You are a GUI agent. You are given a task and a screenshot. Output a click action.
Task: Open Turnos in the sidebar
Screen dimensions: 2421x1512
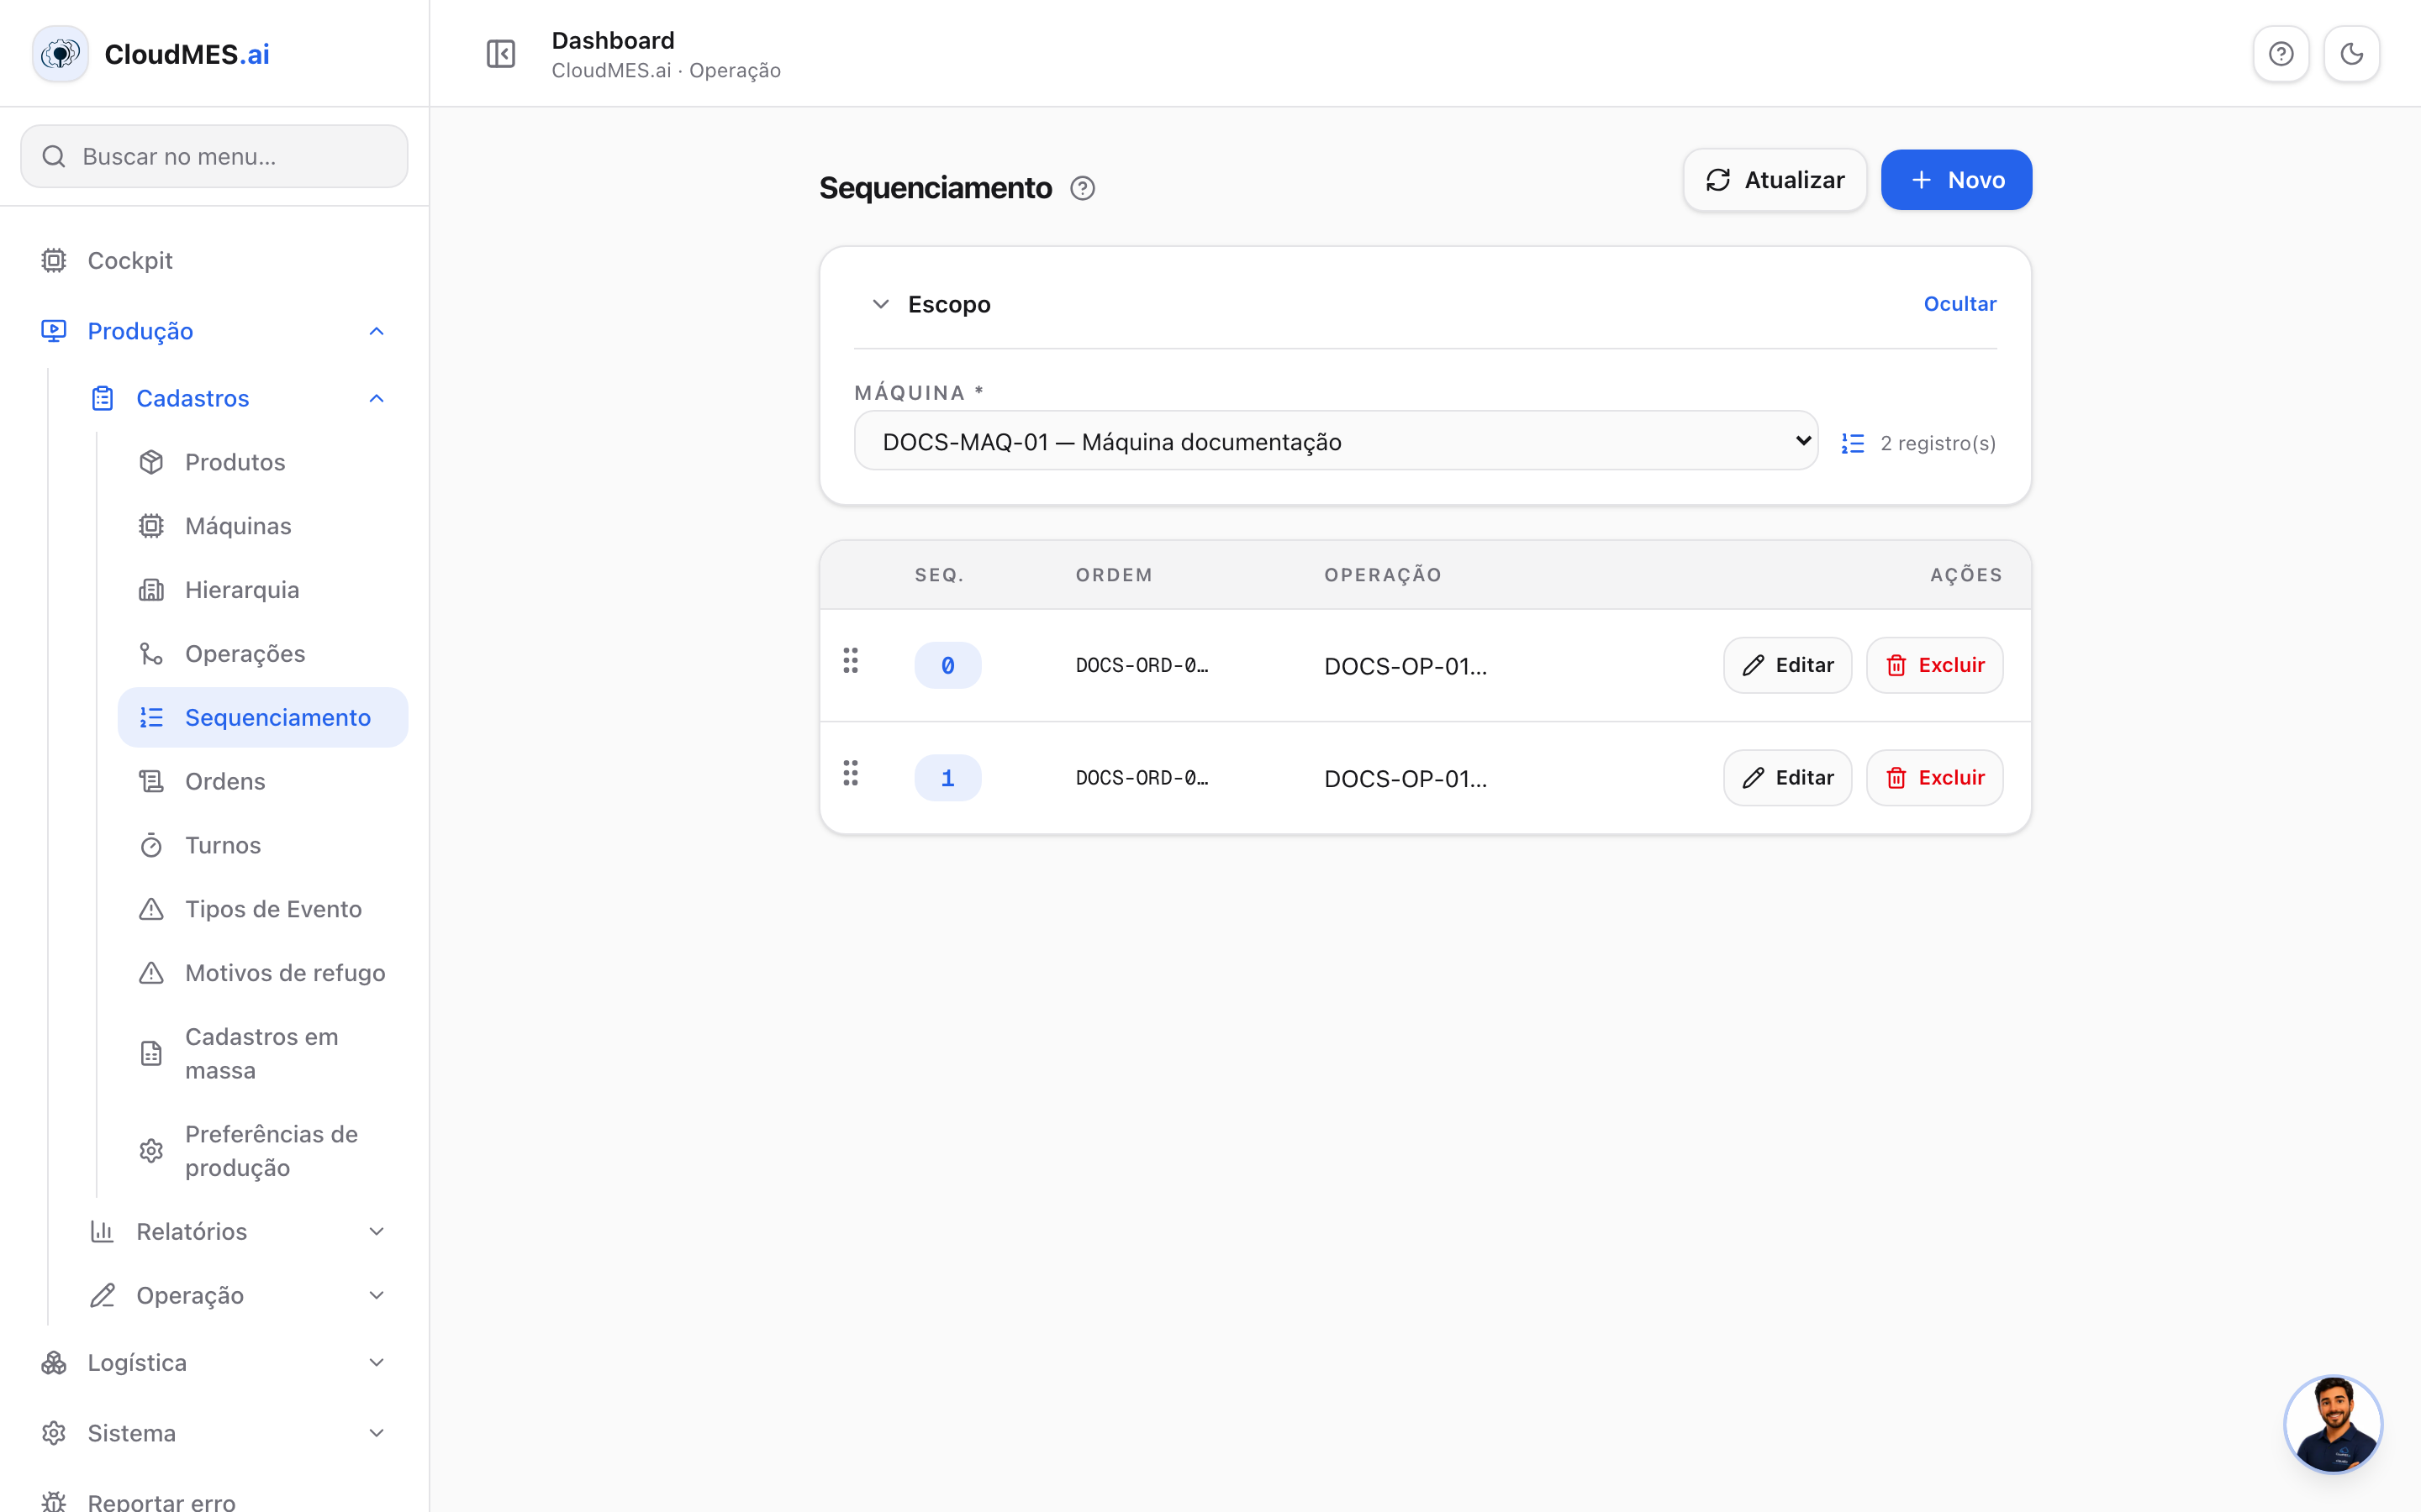263,845
